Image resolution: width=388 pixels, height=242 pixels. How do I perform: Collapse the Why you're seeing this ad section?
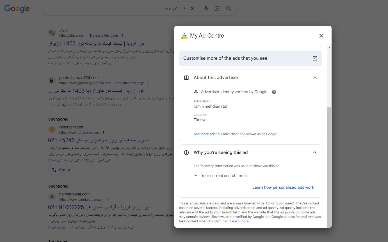pyautogui.click(x=315, y=153)
